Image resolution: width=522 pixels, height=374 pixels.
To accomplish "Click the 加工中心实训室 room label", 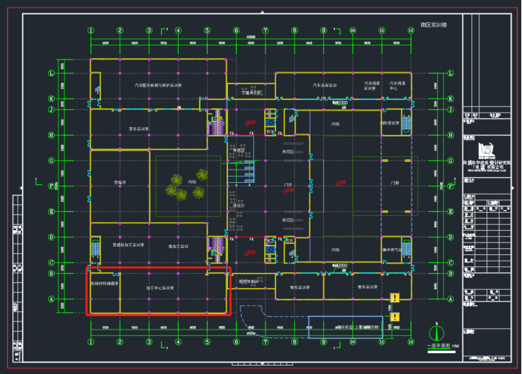I will 160,287.
